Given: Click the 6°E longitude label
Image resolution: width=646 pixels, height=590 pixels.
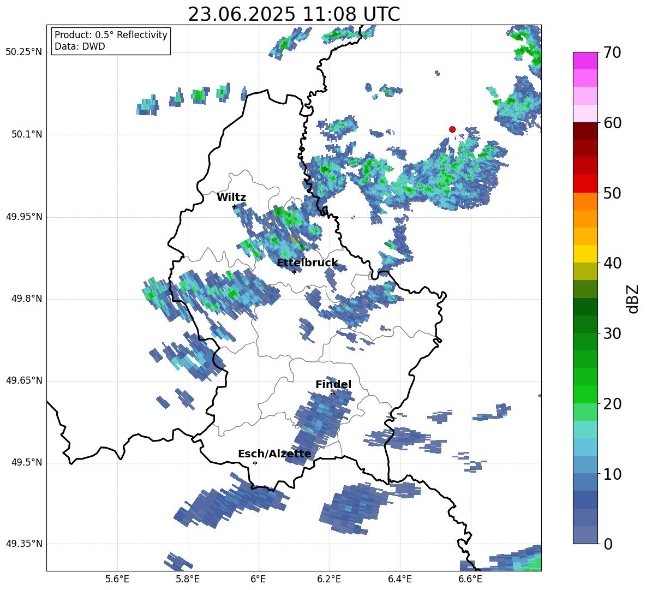Looking at the screenshot, I should point(258,579).
